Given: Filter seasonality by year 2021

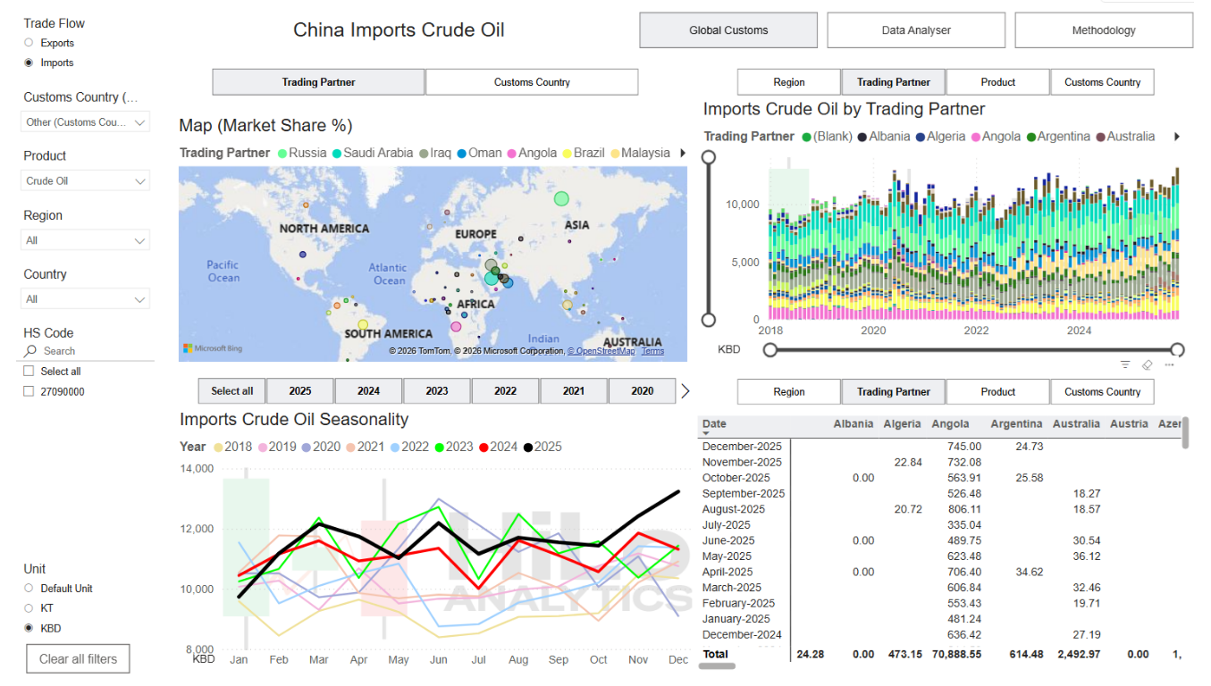Looking at the screenshot, I should click(574, 391).
